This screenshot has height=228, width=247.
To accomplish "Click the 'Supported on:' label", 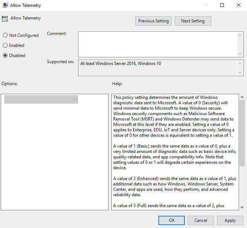I will [x=60, y=62].
